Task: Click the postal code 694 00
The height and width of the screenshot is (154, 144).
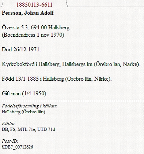Action: pos(39,27)
